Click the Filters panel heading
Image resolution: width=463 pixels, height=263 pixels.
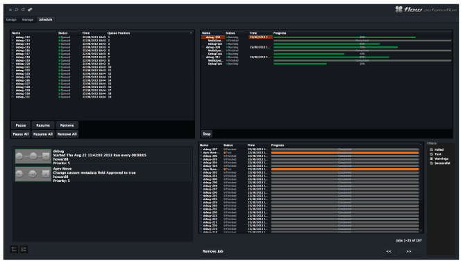(x=432, y=143)
